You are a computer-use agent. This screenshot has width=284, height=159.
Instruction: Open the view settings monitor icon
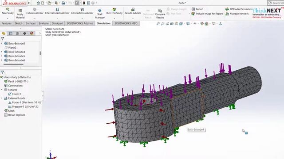[x=213, y=23]
